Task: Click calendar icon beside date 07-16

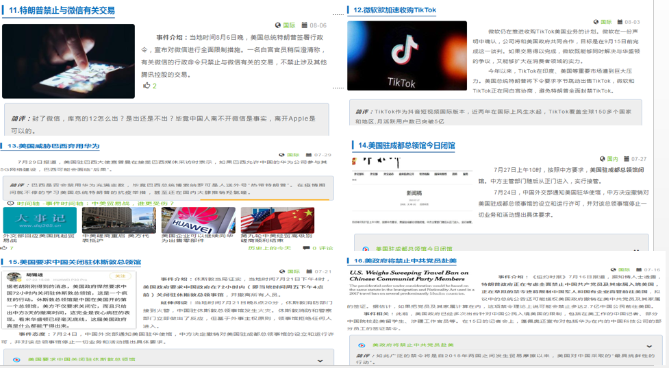Action: click(x=639, y=270)
